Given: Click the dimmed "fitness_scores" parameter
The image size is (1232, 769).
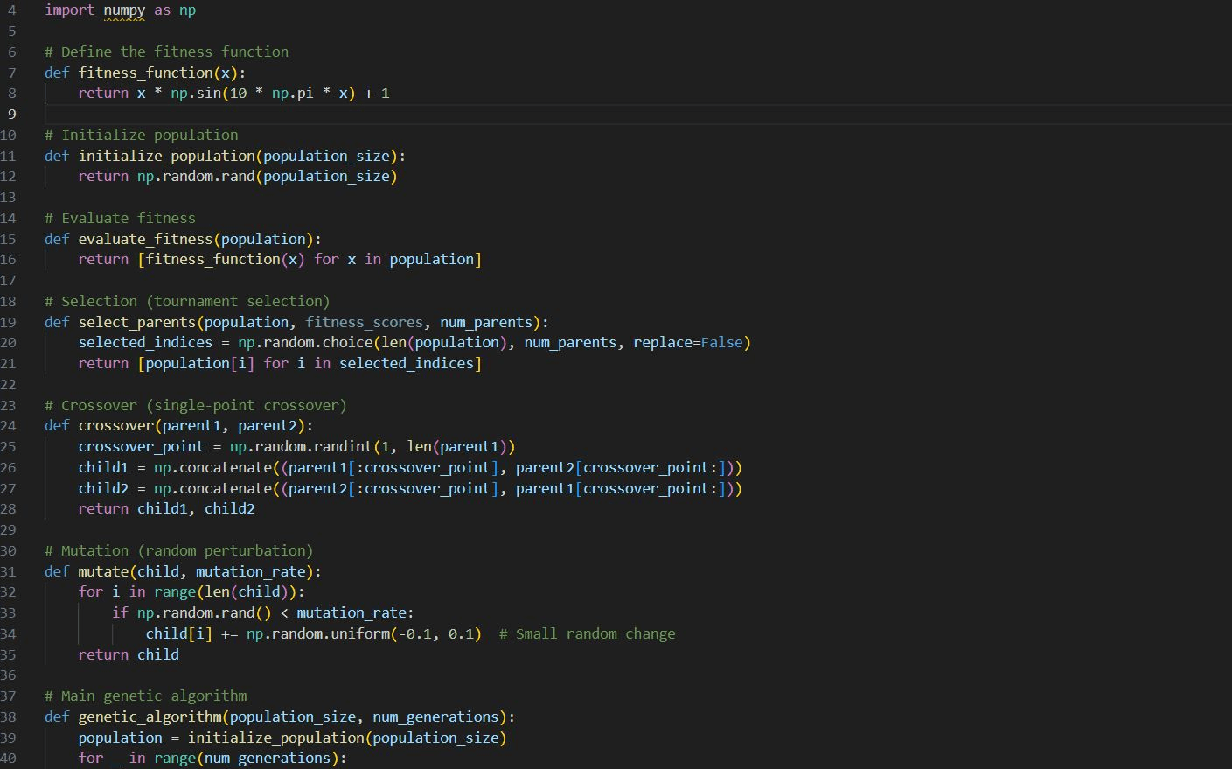Looking at the screenshot, I should (x=365, y=322).
